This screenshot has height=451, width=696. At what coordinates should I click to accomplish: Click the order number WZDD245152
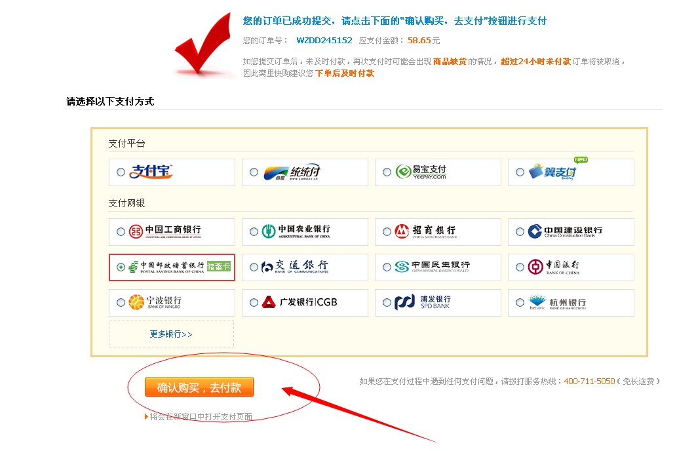pyautogui.click(x=324, y=40)
